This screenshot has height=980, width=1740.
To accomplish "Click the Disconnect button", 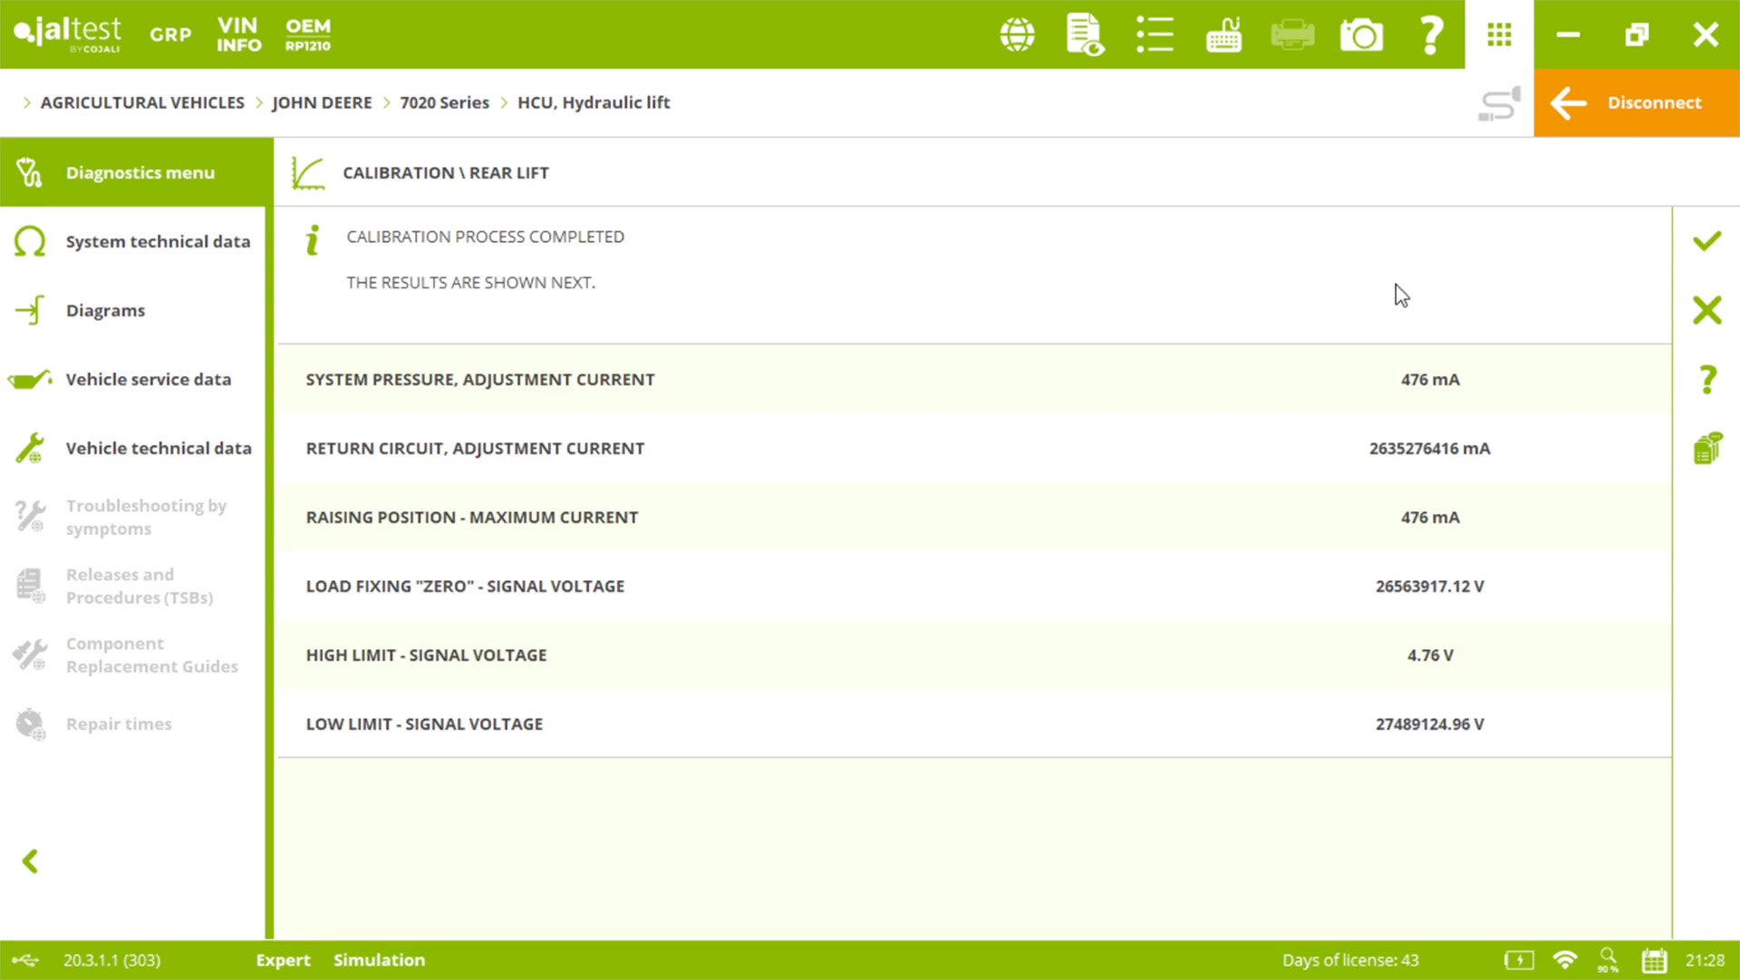I will [x=1636, y=102].
